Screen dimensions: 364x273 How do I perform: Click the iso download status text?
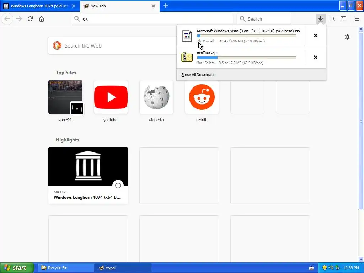[x=231, y=41]
